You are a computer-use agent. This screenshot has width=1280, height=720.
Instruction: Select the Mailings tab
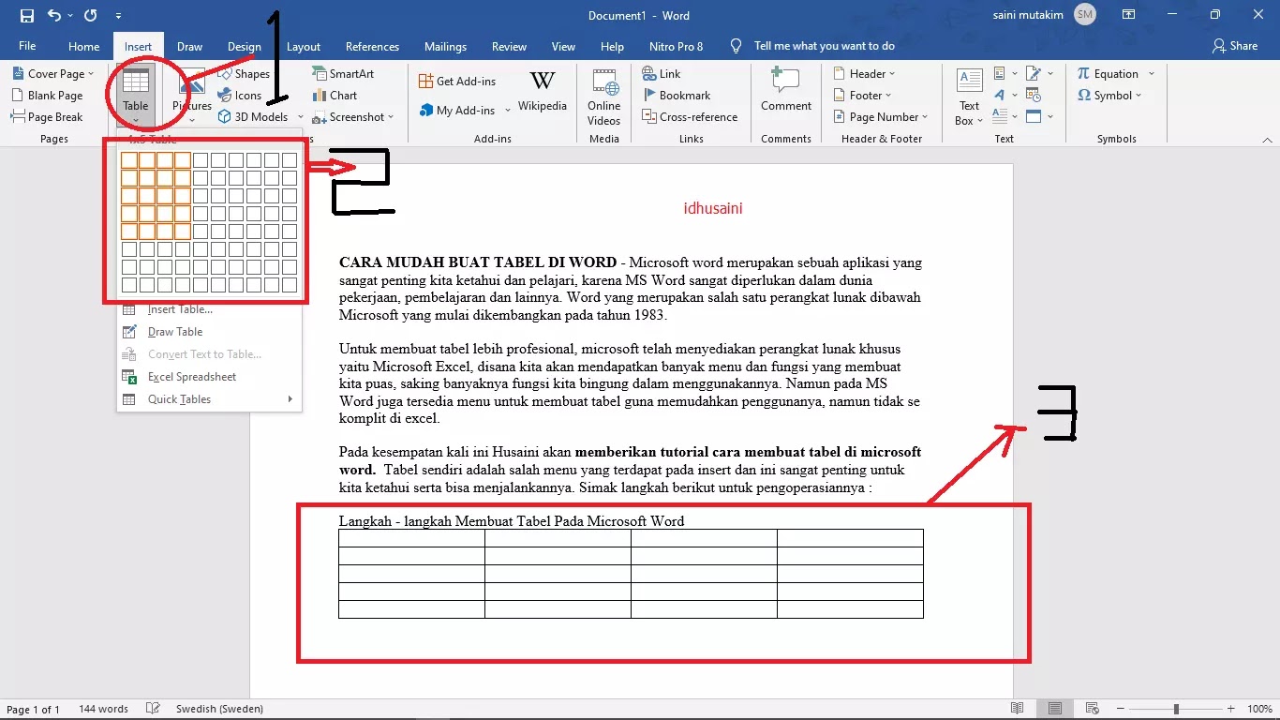click(x=445, y=46)
